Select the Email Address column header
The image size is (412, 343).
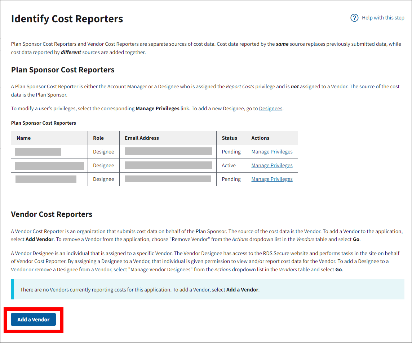coord(142,138)
